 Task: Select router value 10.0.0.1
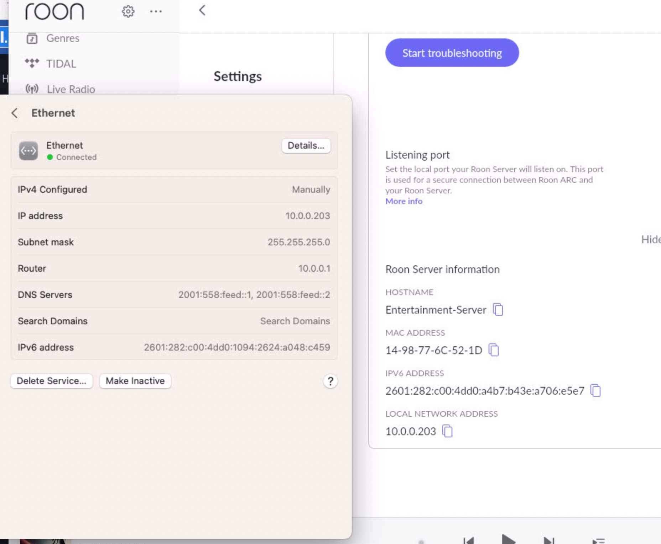314,268
